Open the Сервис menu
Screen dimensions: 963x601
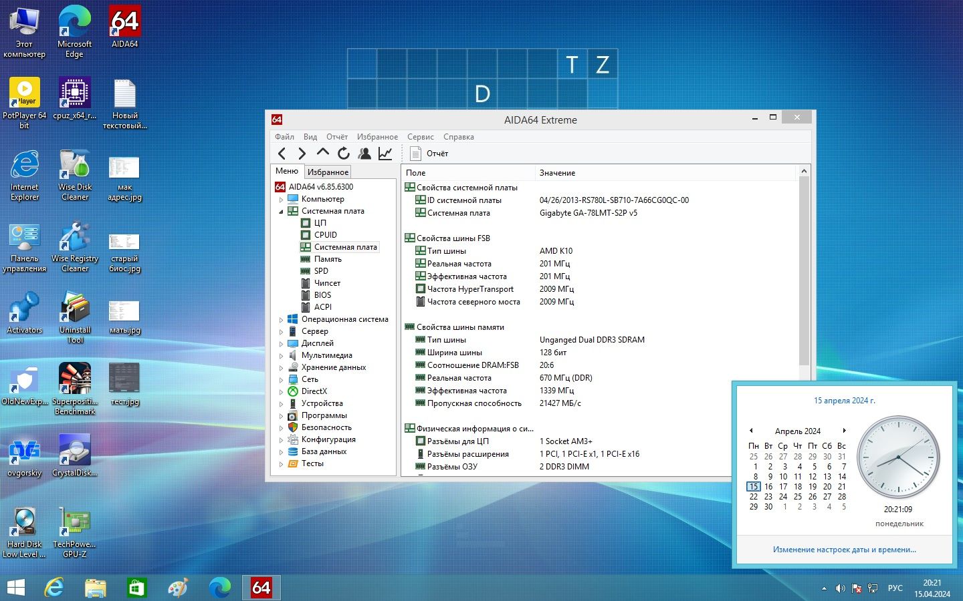tap(421, 137)
